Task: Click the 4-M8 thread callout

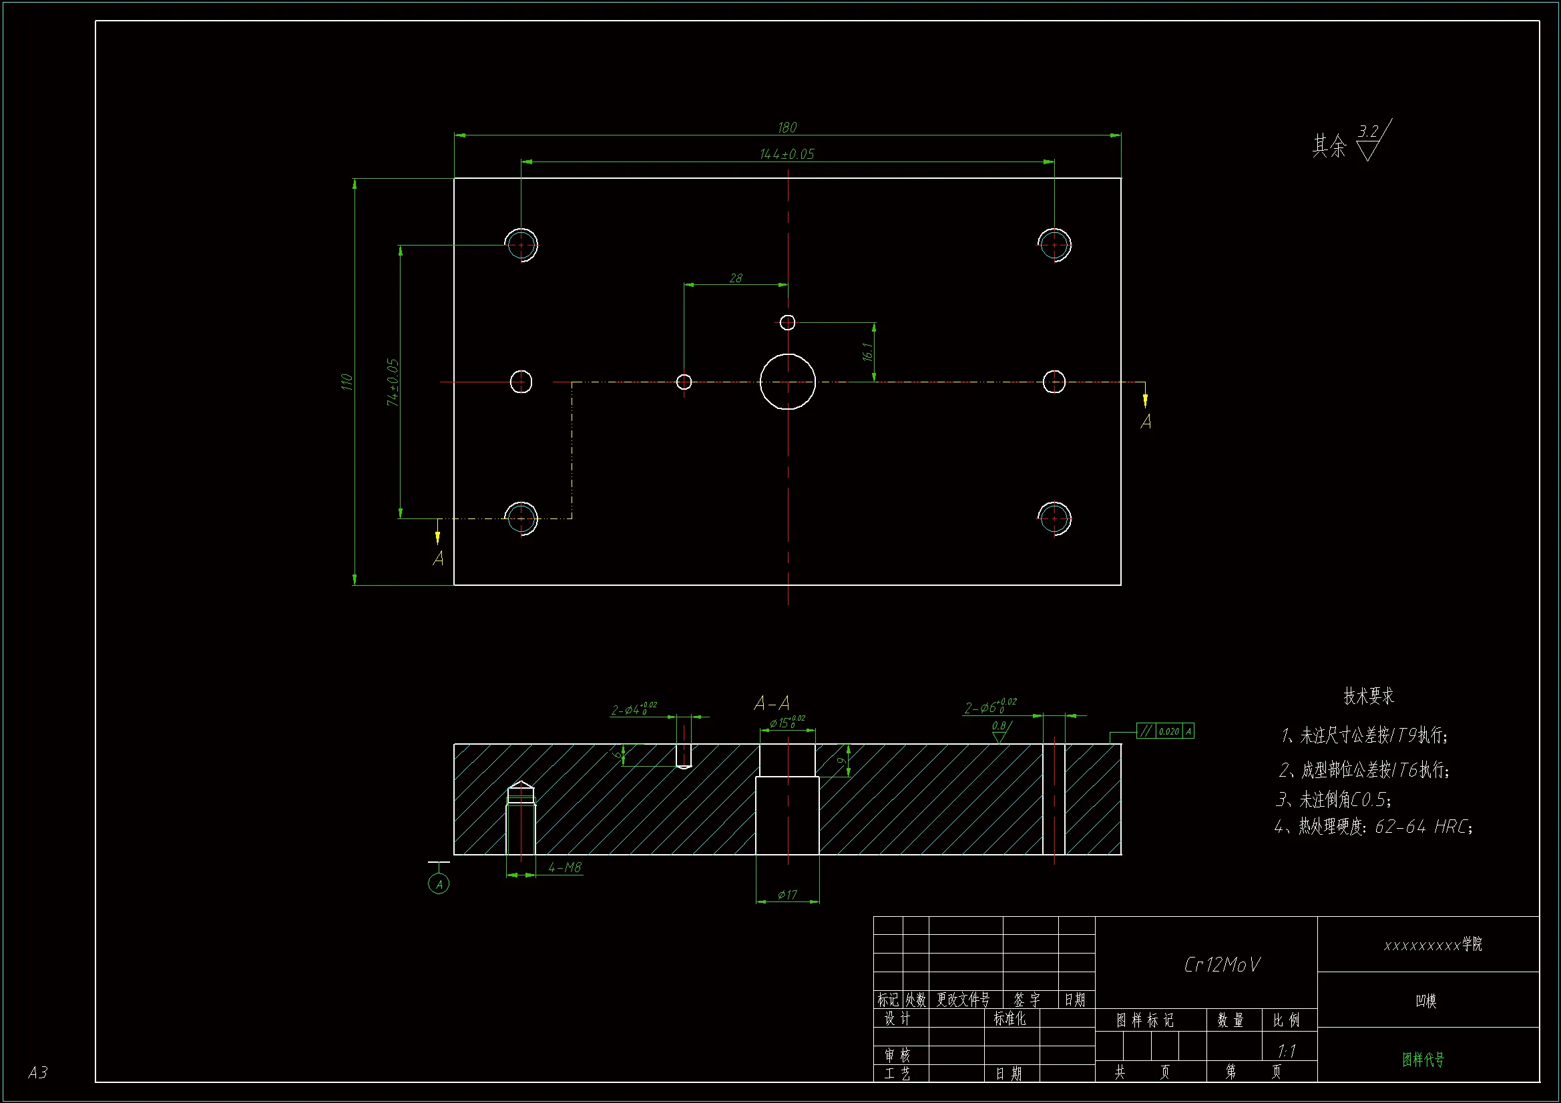Action: 565,867
